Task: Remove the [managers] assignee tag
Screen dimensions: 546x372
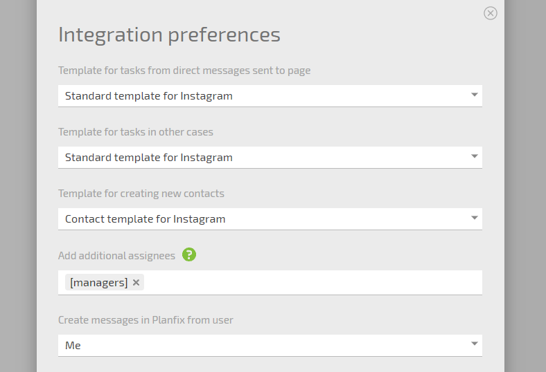Action: point(136,282)
